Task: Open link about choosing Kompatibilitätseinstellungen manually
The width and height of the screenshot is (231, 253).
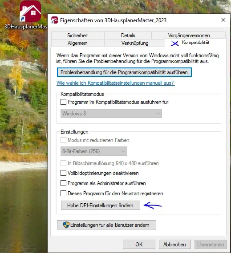Action: (x=116, y=83)
